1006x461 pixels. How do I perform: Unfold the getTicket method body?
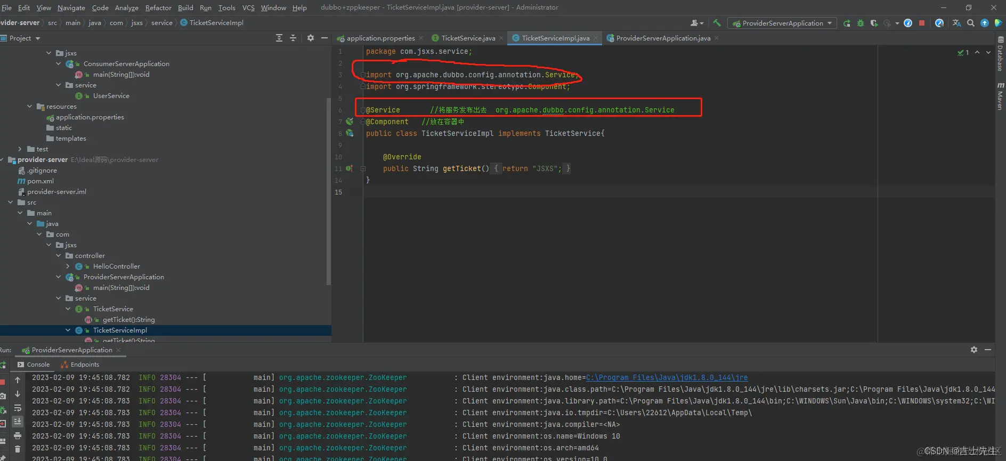pos(363,168)
